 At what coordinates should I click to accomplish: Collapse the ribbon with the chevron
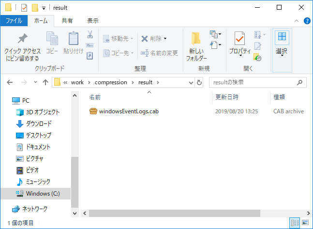tap(297, 21)
